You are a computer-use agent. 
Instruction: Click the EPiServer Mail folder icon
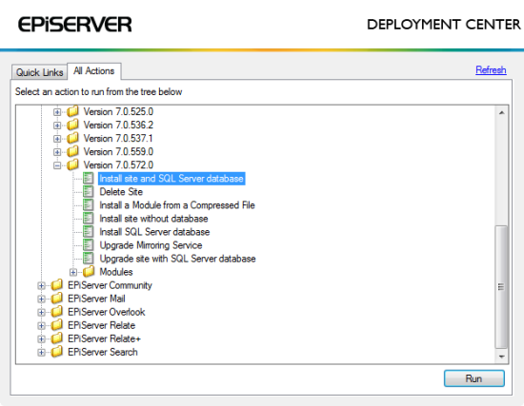pos(57,298)
